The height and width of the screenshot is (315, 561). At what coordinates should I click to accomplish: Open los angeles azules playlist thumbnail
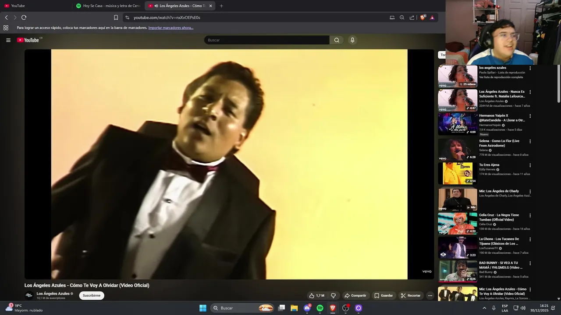(458, 76)
